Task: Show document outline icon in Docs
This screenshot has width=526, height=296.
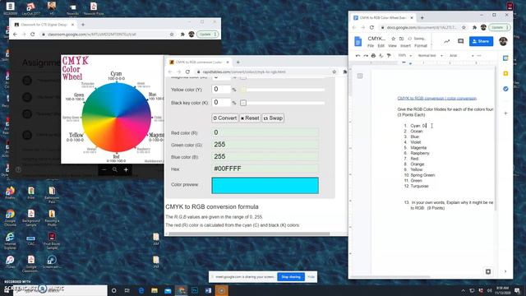Action: (360, 76)
